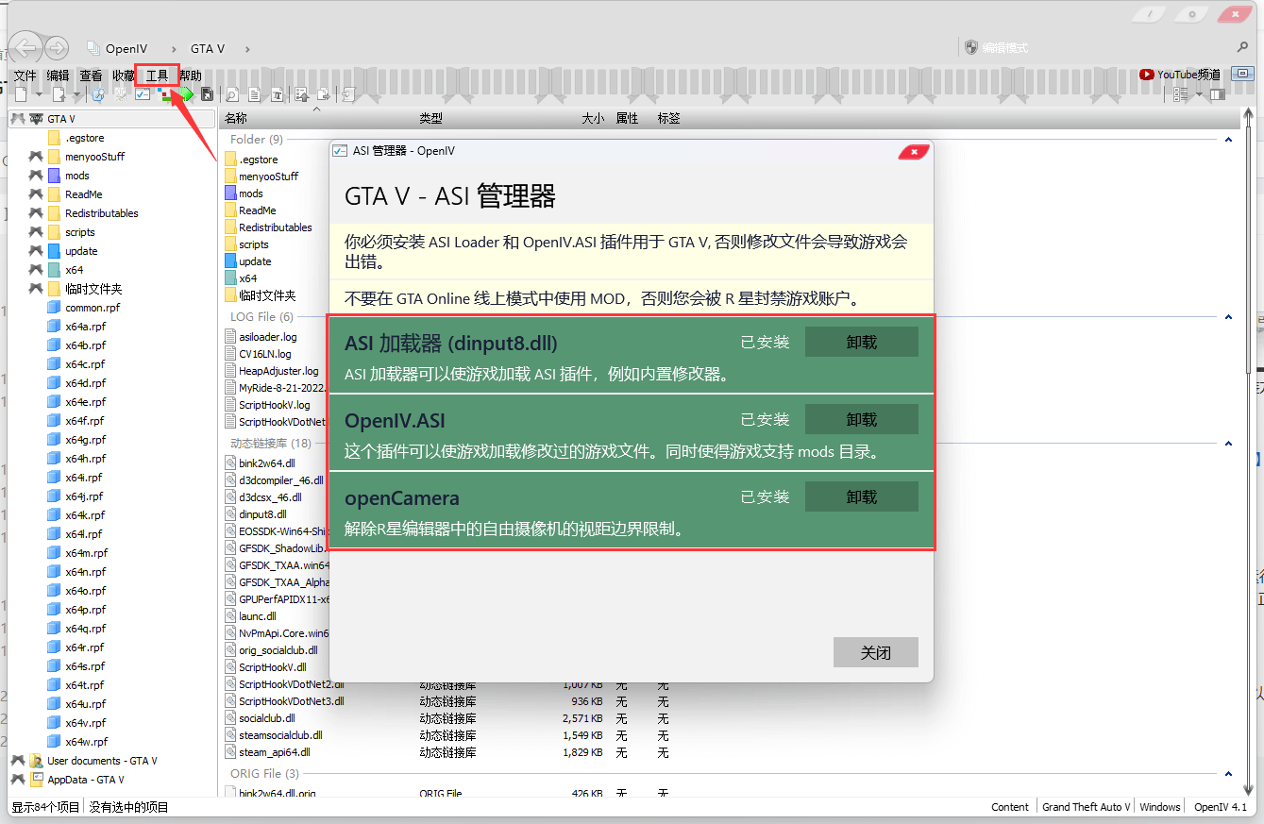The image size is (1264, 824).
Task: Click the checkbox-style options toolbar icon
Action: [x=143, y=94]
